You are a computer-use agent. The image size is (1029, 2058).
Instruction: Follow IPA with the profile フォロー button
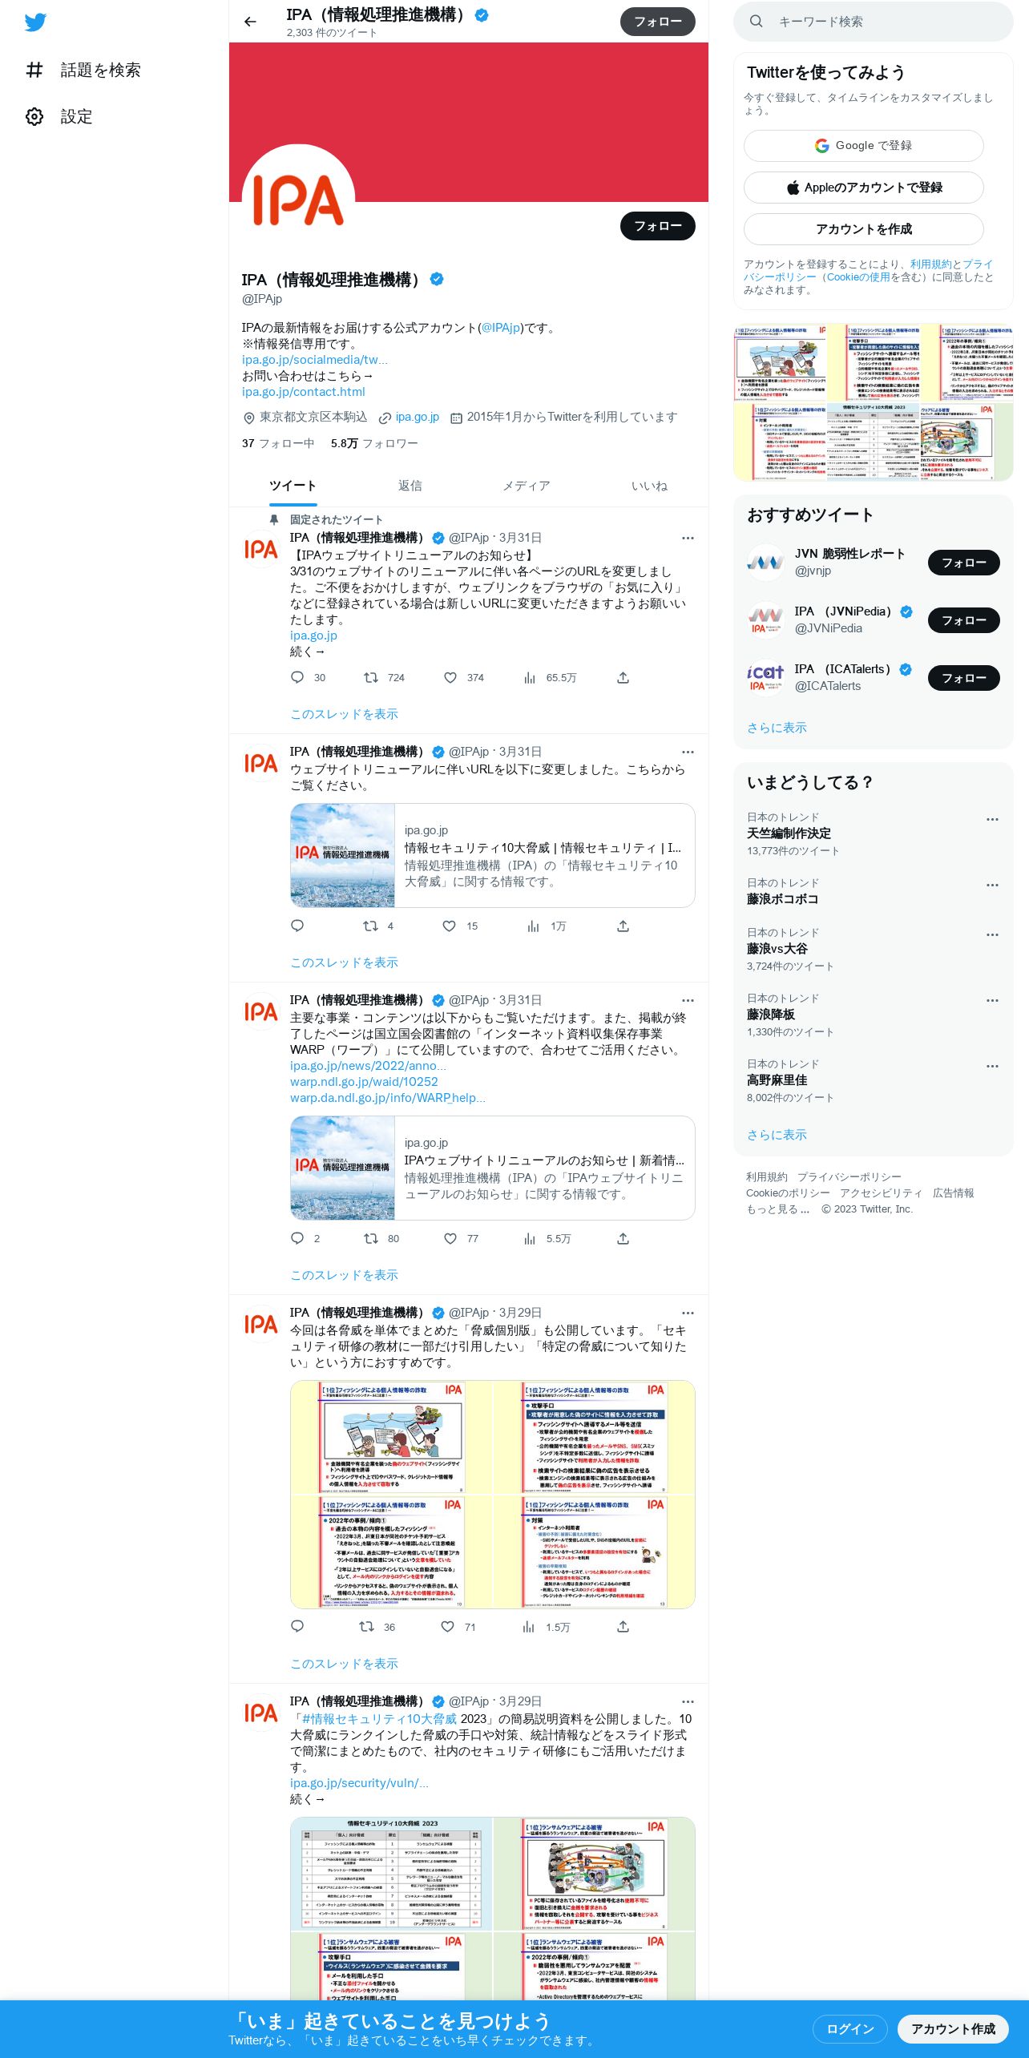(x=658, y=226)
